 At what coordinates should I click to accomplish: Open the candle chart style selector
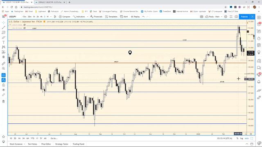click(x=55, y=17)
